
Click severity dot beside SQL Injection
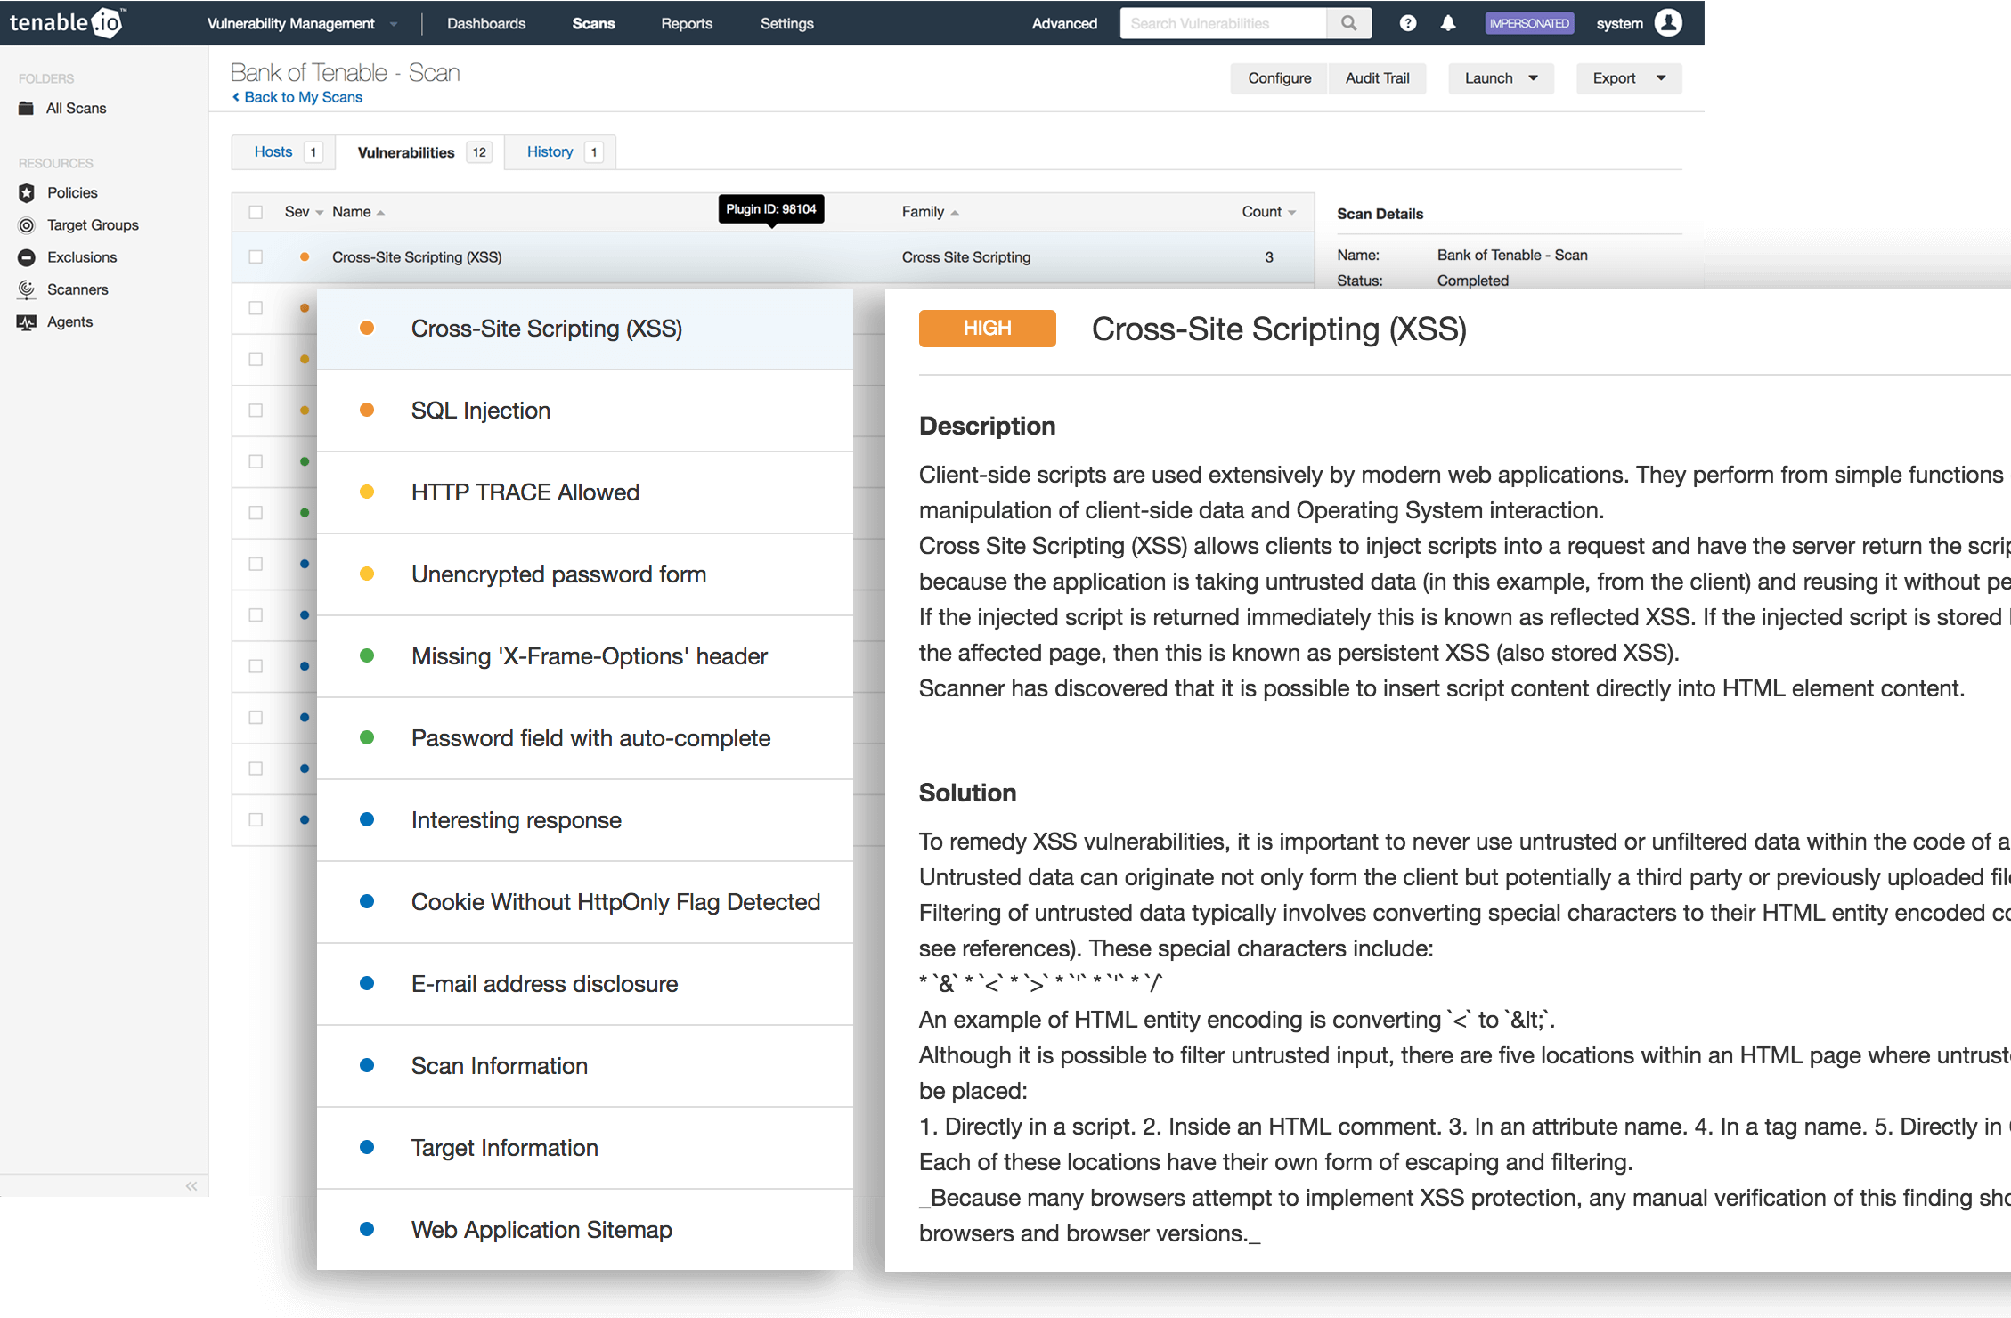click(x=367, y=410)
